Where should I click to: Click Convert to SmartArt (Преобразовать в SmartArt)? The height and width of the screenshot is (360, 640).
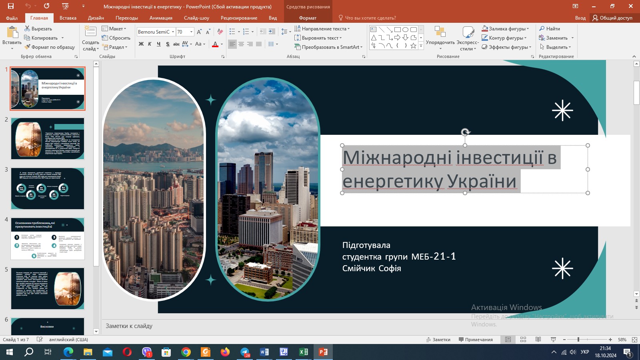click(328, 47)
